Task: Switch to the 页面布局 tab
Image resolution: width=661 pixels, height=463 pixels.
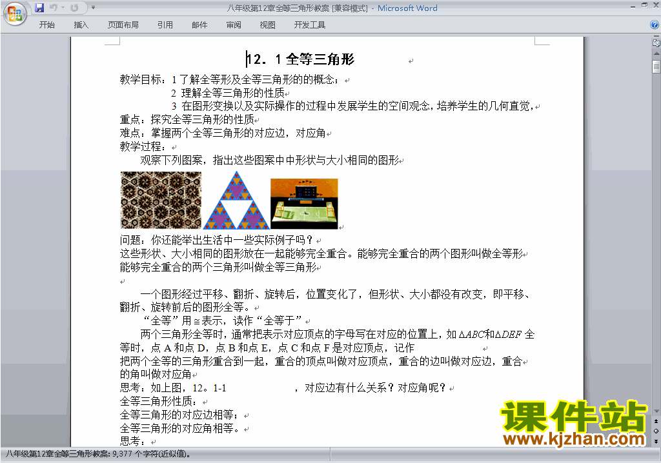Action: 123,25
